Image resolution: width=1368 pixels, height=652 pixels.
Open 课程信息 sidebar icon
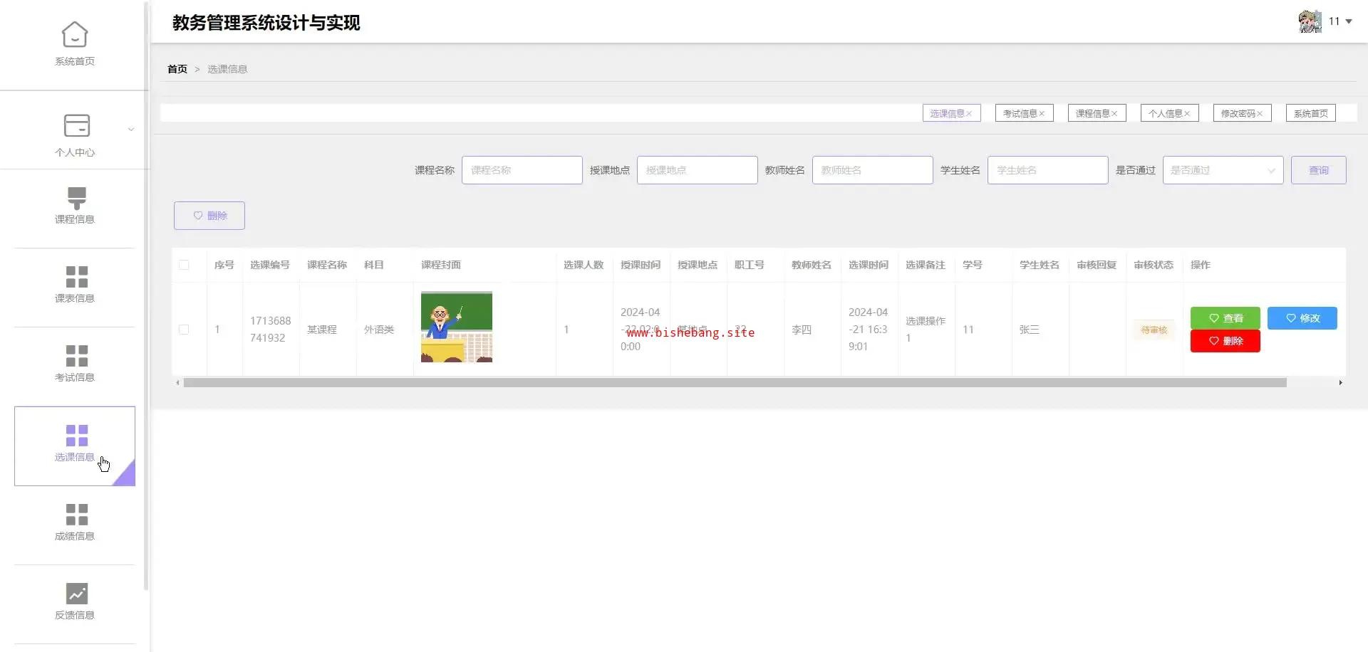(76, 198)
